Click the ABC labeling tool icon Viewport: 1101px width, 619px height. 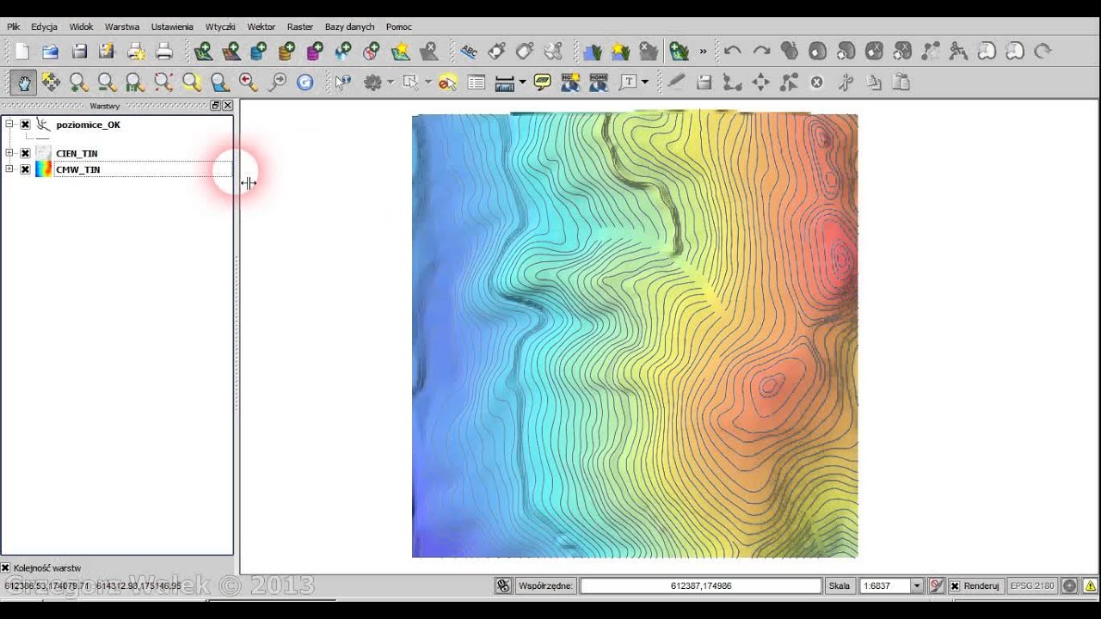point(469,52)
